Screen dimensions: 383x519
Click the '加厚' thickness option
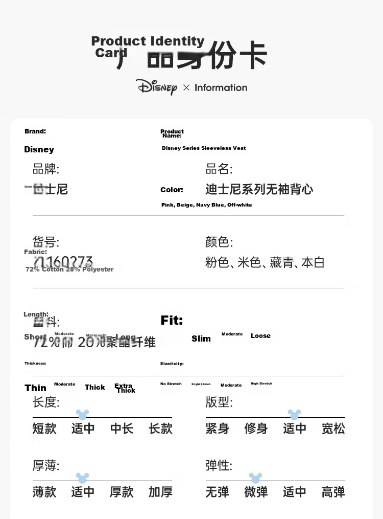(160, 492)
